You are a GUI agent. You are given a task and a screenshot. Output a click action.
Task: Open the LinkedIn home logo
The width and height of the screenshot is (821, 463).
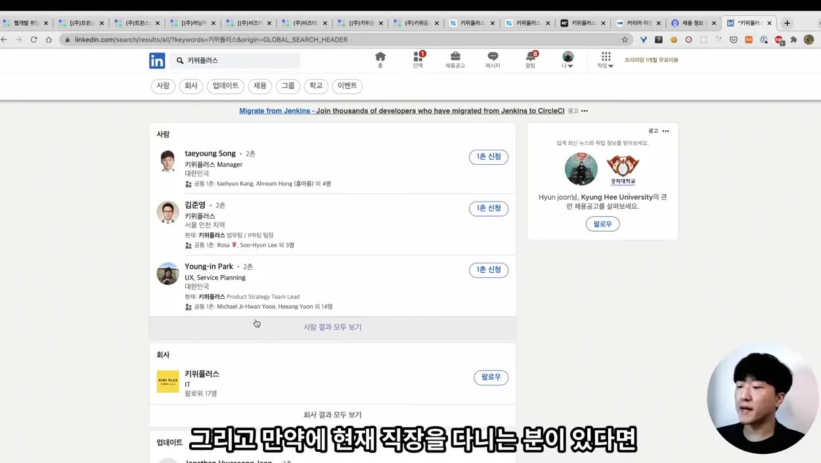(x=157, y=60)
